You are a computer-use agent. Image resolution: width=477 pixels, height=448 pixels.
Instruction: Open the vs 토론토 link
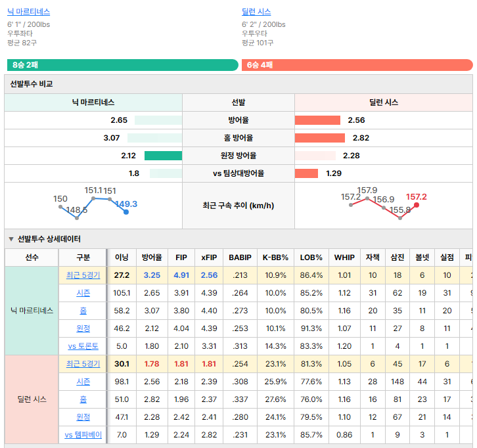[x=83, y=346]
